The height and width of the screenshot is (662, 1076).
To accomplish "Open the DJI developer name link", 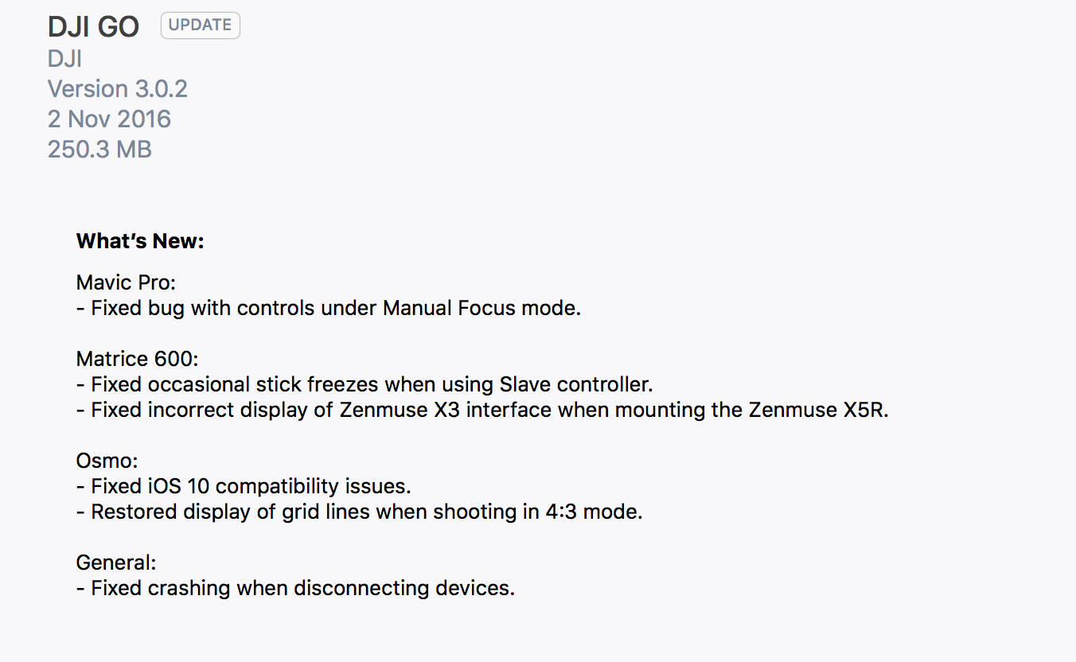I will tap(64, 59).
